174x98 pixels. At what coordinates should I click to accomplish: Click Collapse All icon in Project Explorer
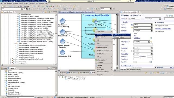pos(43,12)
